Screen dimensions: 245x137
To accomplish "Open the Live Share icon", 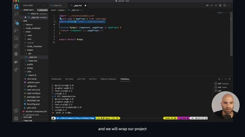I will 16,70.
